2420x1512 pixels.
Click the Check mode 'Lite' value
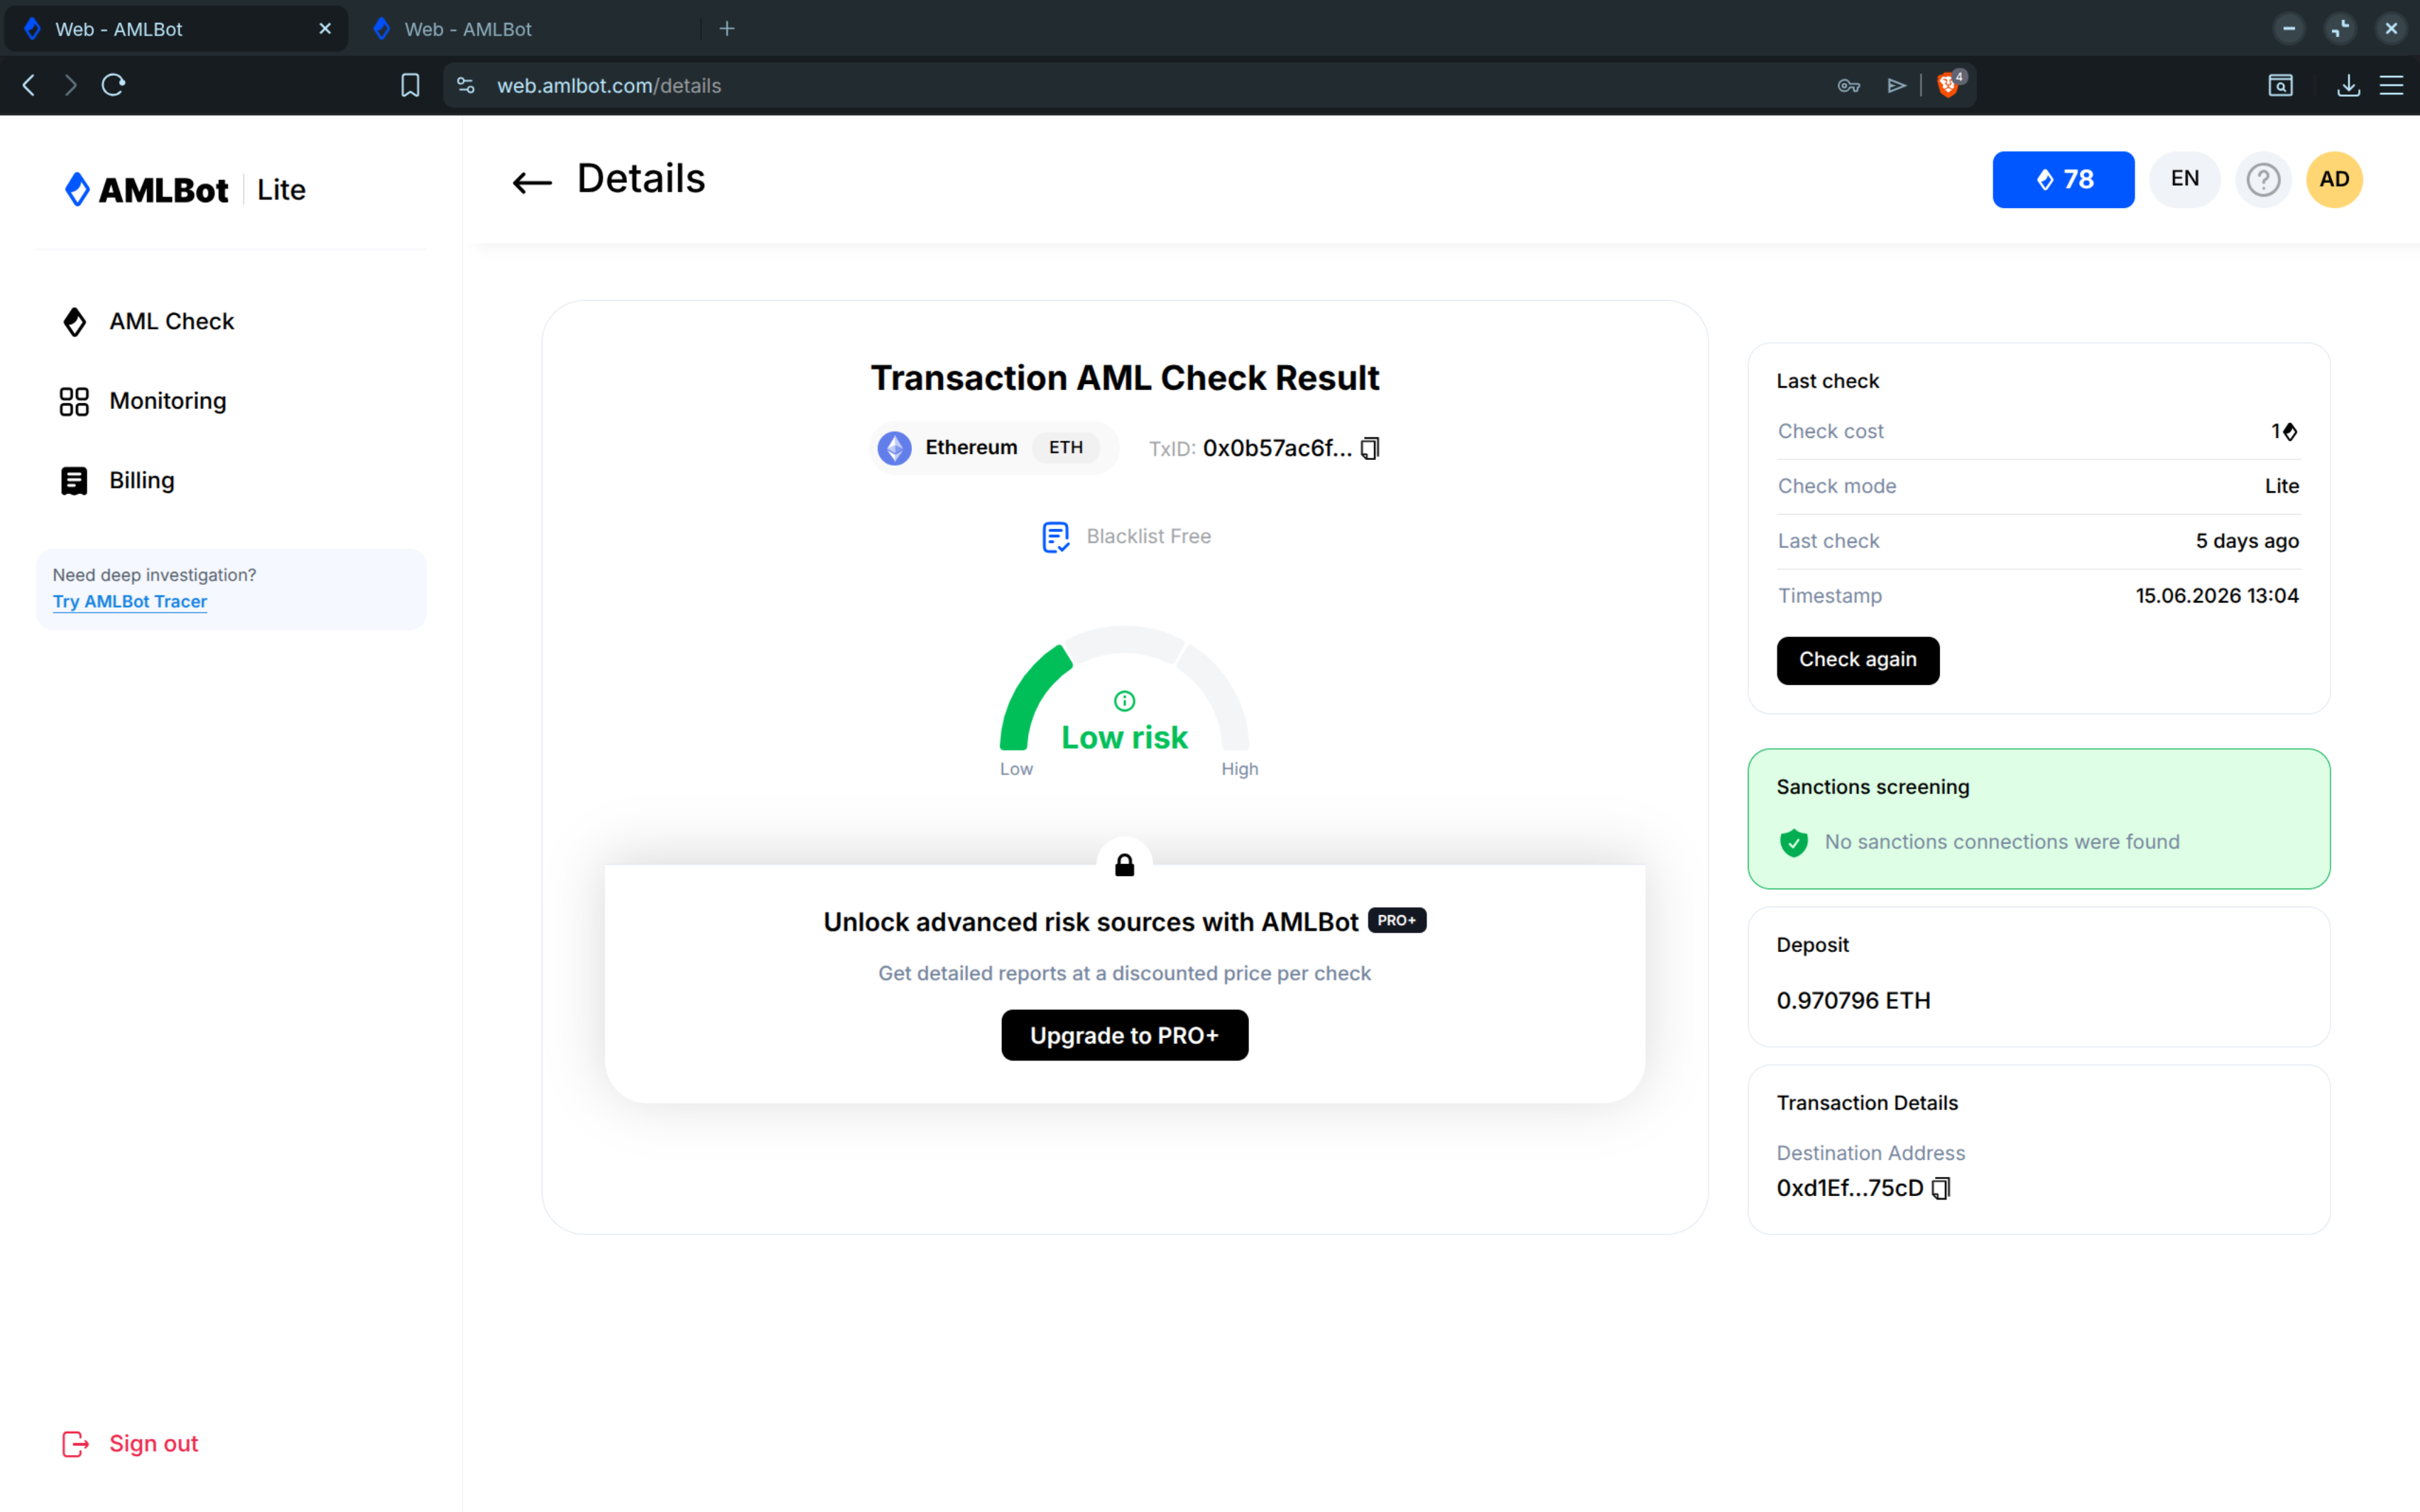pyautogui.click(x=2282, y=486)
